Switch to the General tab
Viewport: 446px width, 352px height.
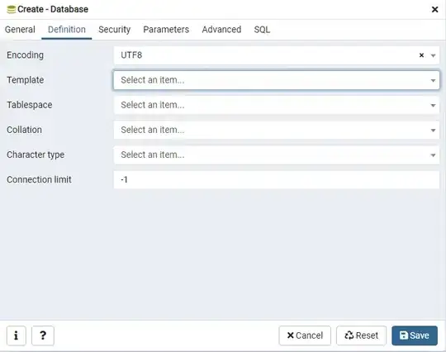(20, 30)
